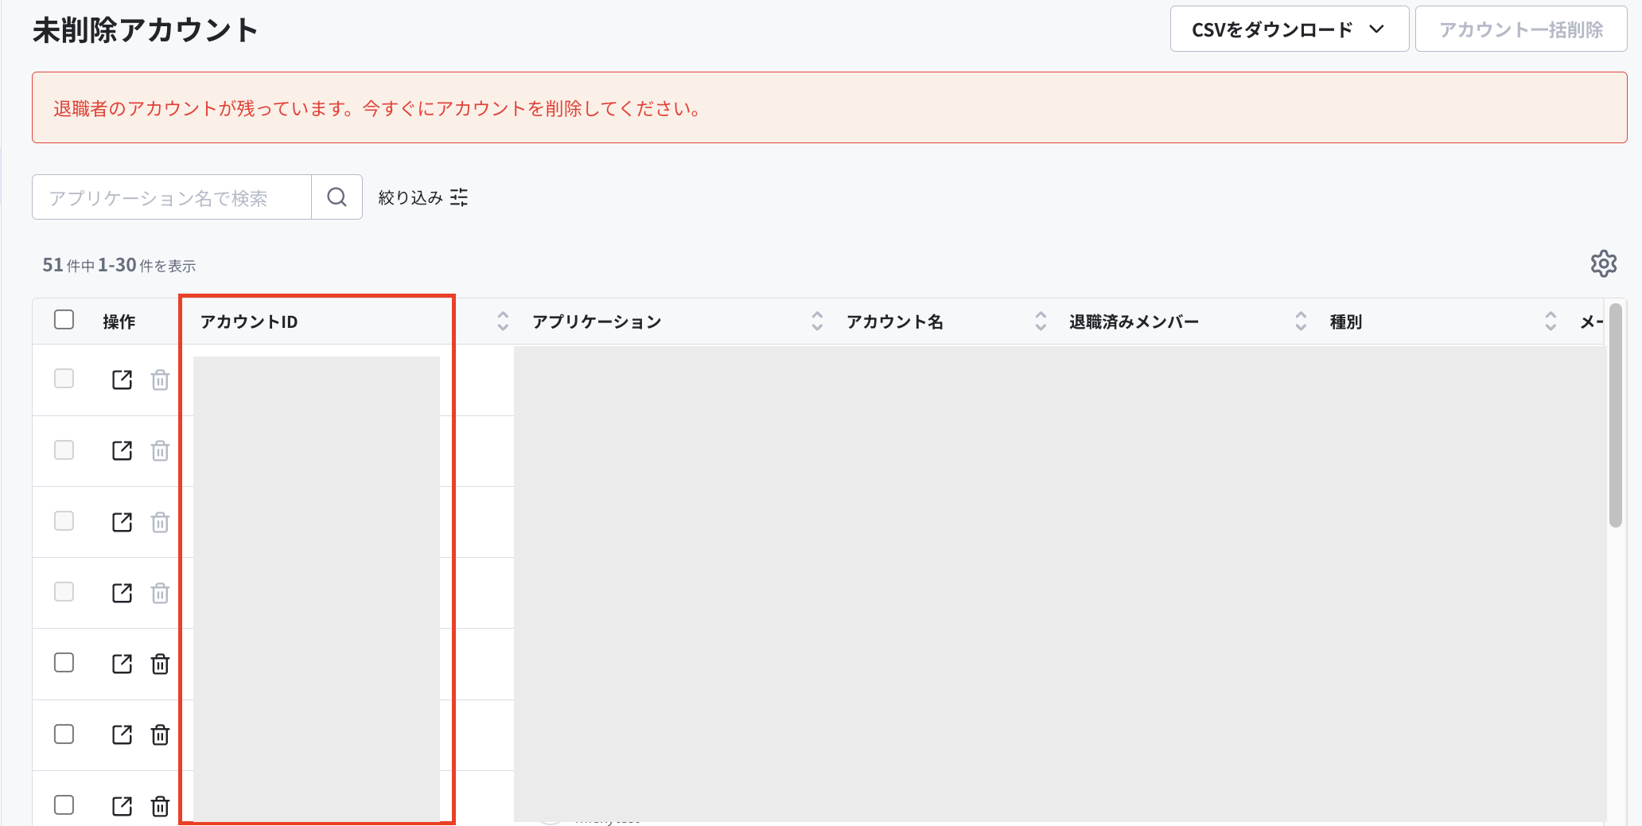Click the アカウント一括削除 button
The image size is (1642, 826).
[1521, 29]
